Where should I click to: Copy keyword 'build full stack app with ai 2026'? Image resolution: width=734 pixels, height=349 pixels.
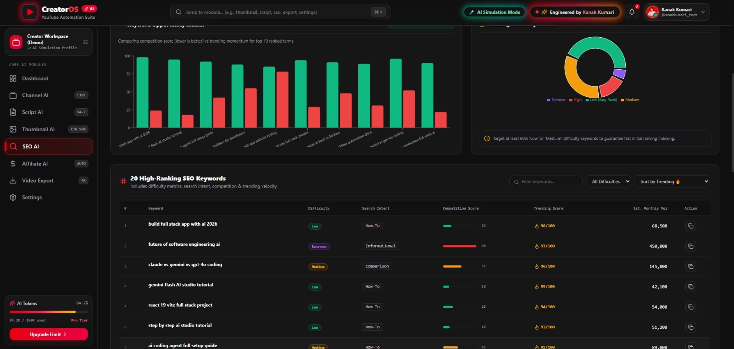(x=690, y=226)
